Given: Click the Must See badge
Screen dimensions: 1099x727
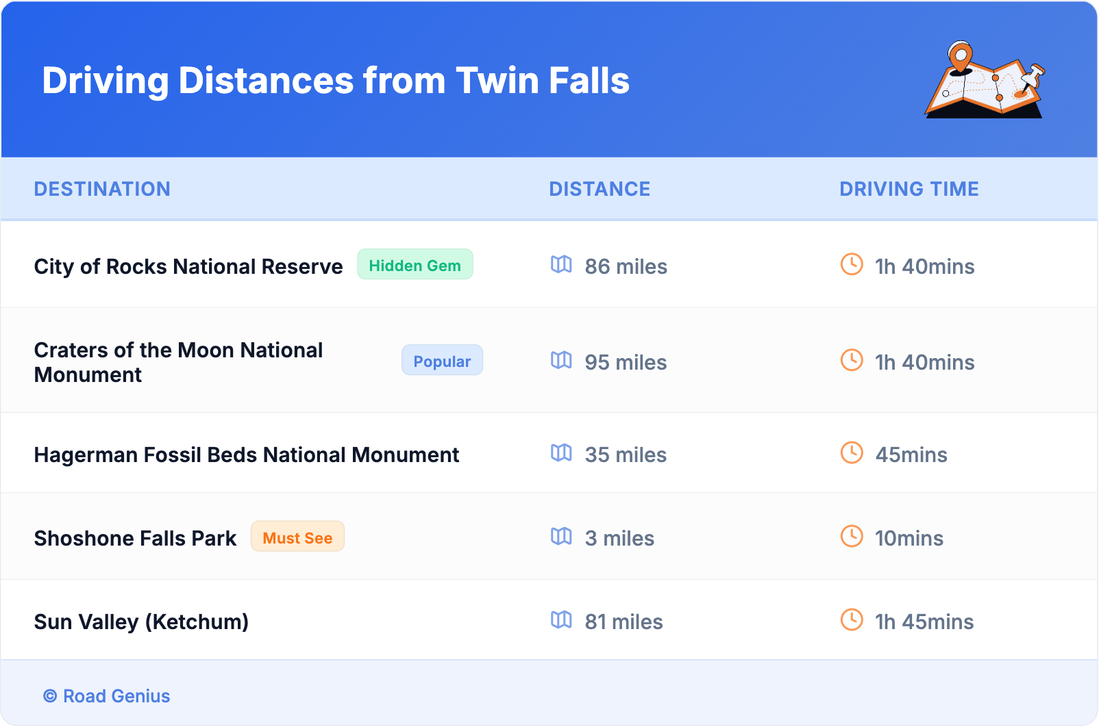Looking at the screenshot, I should pos(297,537).
